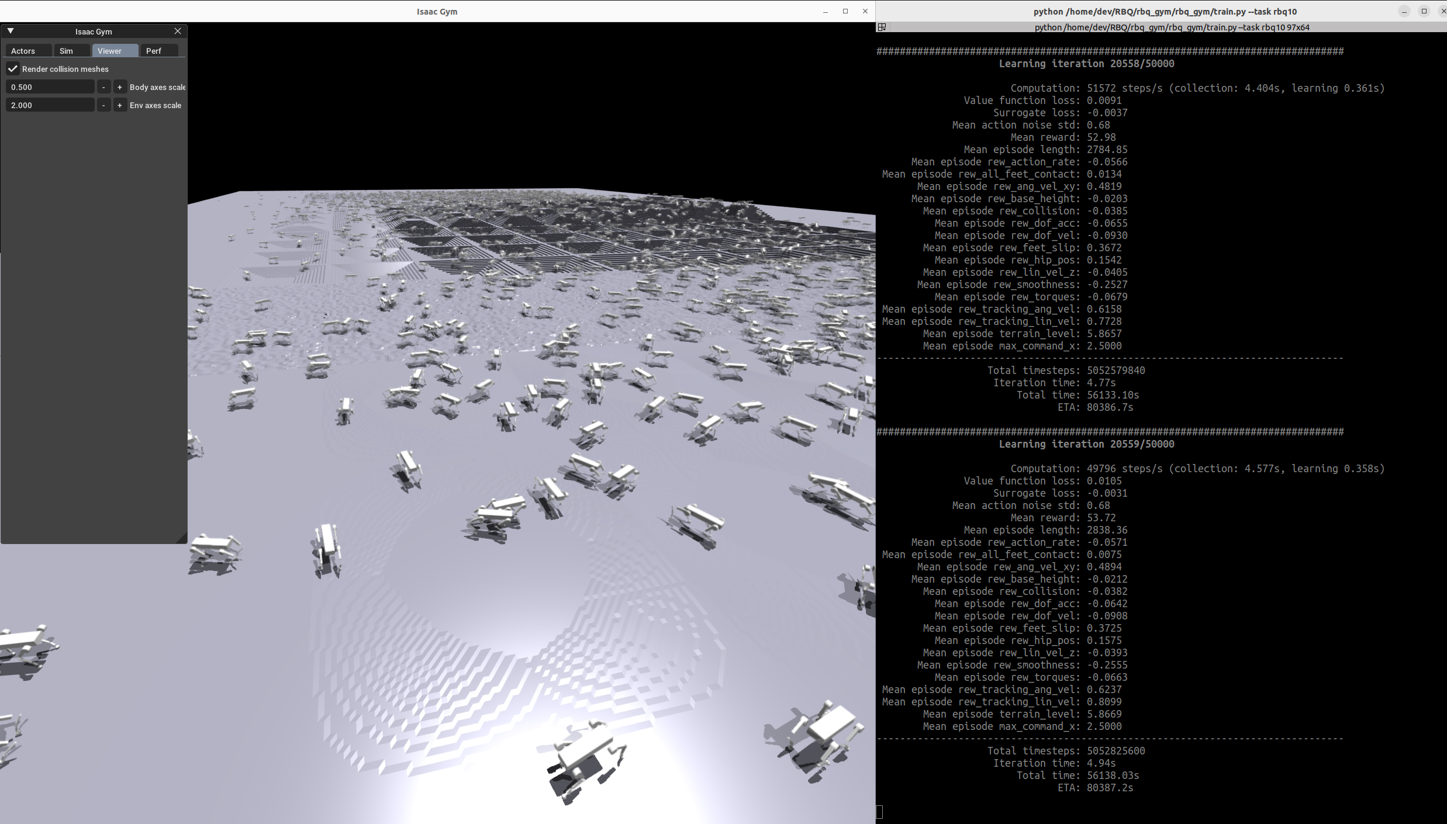Click the Body axes scale value field
Screen dimensions: 1447x824
pyautogui.click(x=50, y=87)
